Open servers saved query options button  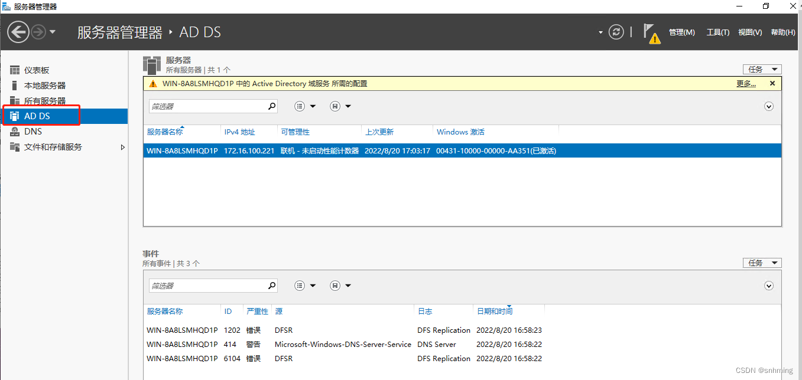pyautogui.click(x=340, y=106)
